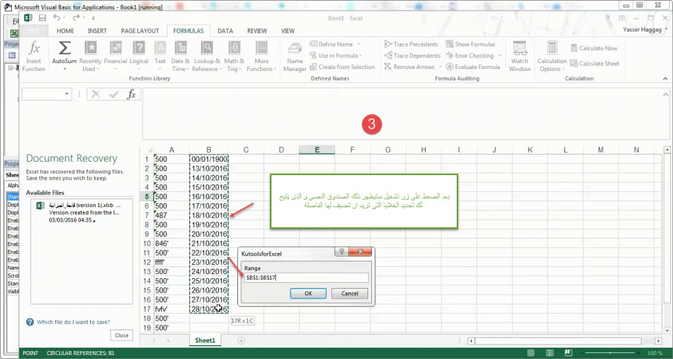This screenshot has width=673, height=359.
Task: Open Math & Trig functions
Action: [234, 57]
